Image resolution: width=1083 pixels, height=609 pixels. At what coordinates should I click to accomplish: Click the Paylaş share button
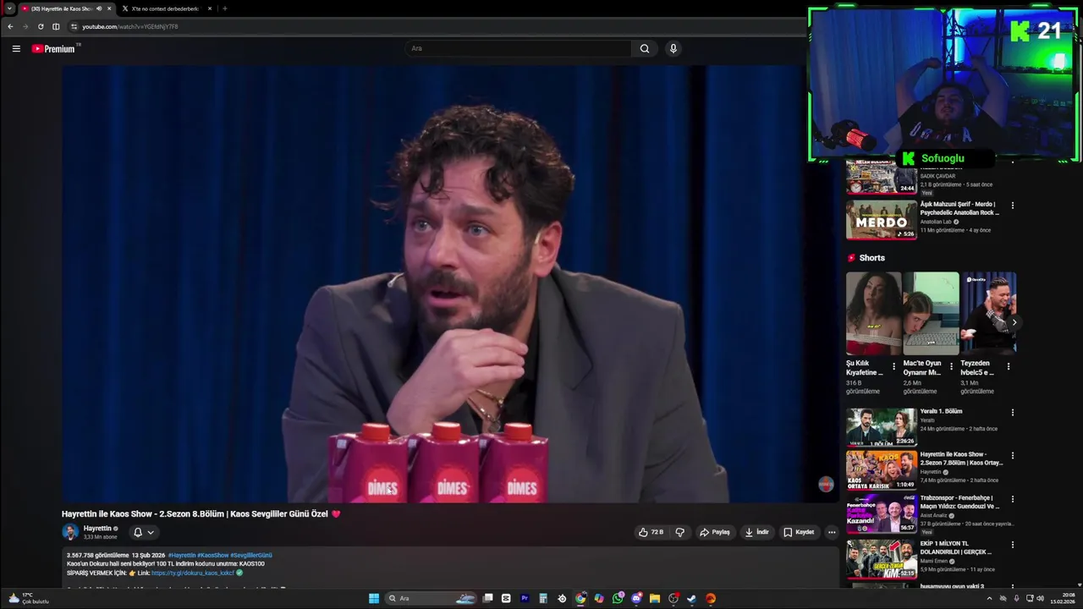point(715,532)
